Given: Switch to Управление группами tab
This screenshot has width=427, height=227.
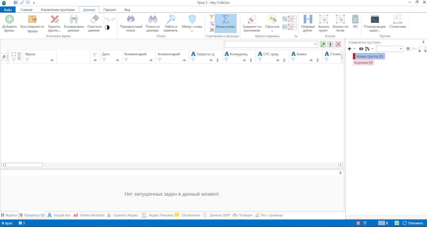Looking at the screenshot, I should click(x=58, y=10).
